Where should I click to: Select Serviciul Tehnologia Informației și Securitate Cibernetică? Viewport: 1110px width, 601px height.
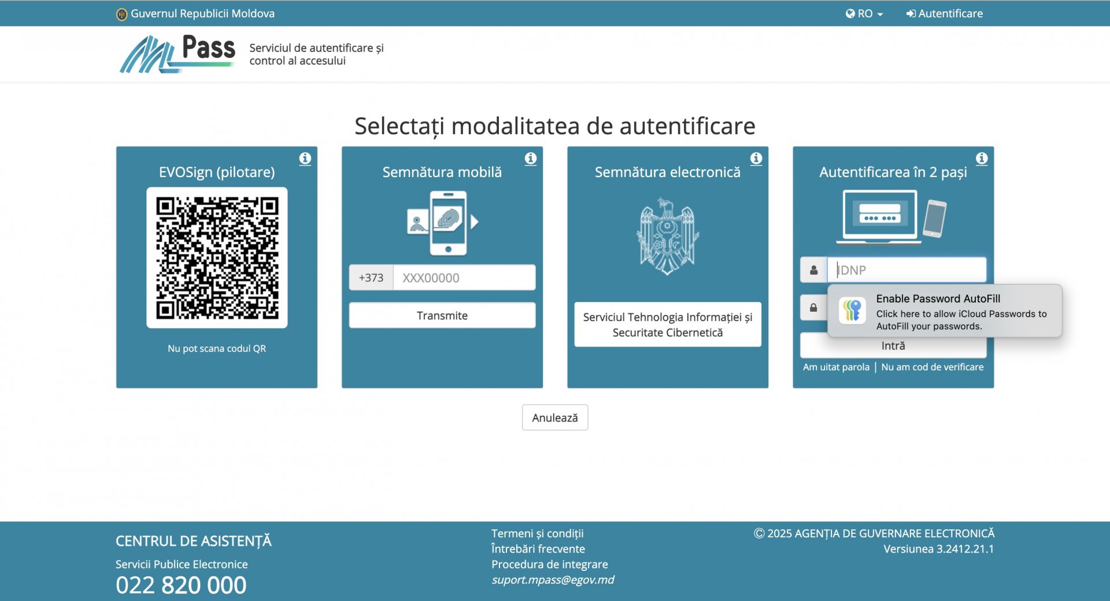tap(668, 325)
